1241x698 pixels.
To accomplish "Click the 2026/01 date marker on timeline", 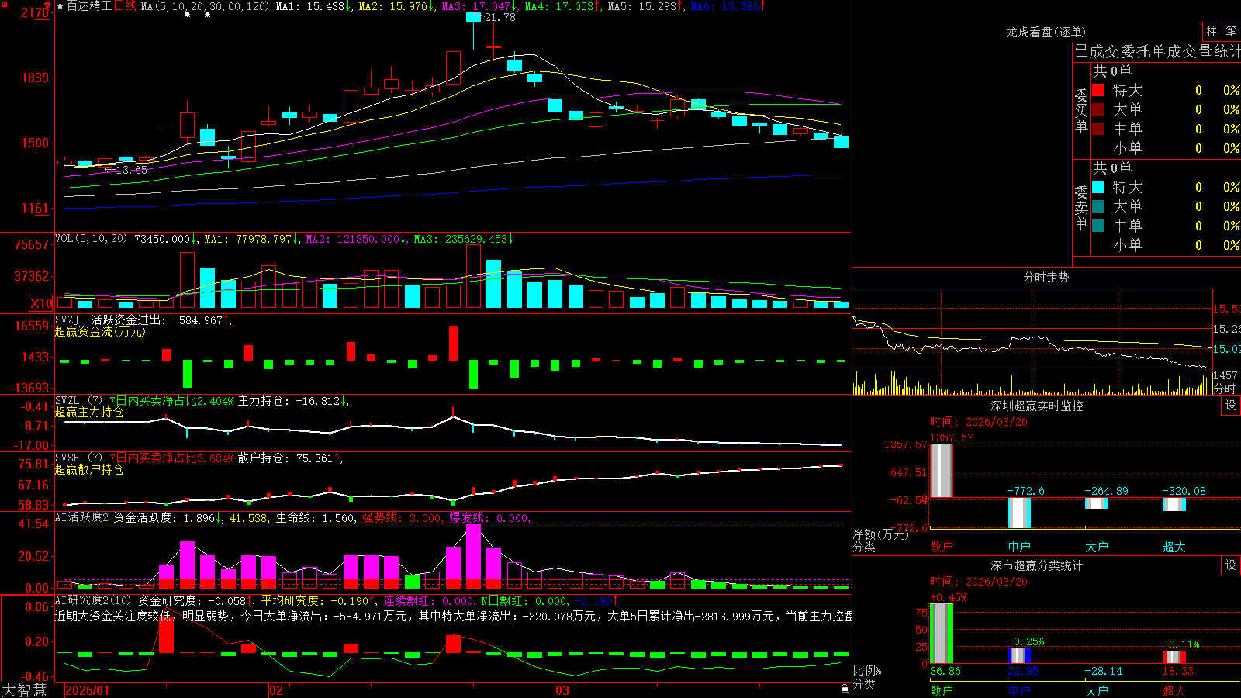I will coord(88,690).
